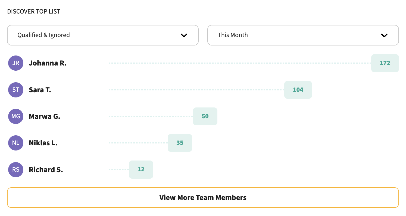Viewport: 406px width, 216px height.
Task: Click Johanna R.'s JR avatar icon
Action: point(16,63)
